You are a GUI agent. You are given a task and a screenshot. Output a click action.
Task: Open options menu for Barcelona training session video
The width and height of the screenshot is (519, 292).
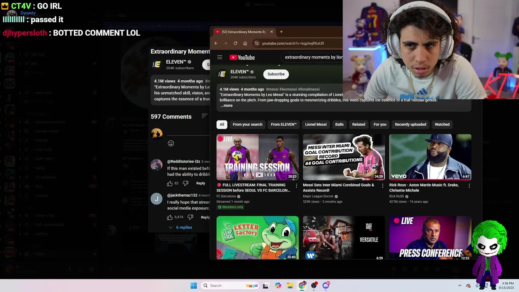[296, 186]
